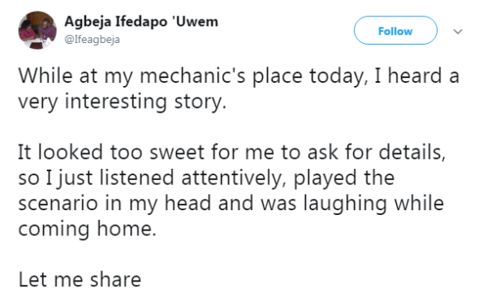Click the word "mechanic's" in the tweet
This screenshot has height=297, width=487.
pos(192,77)
